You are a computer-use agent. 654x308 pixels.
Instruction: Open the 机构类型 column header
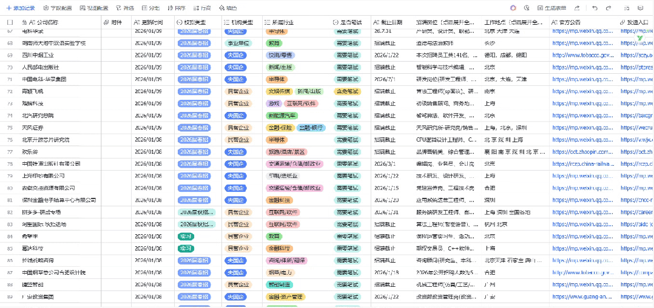click(x=241, y=22)
